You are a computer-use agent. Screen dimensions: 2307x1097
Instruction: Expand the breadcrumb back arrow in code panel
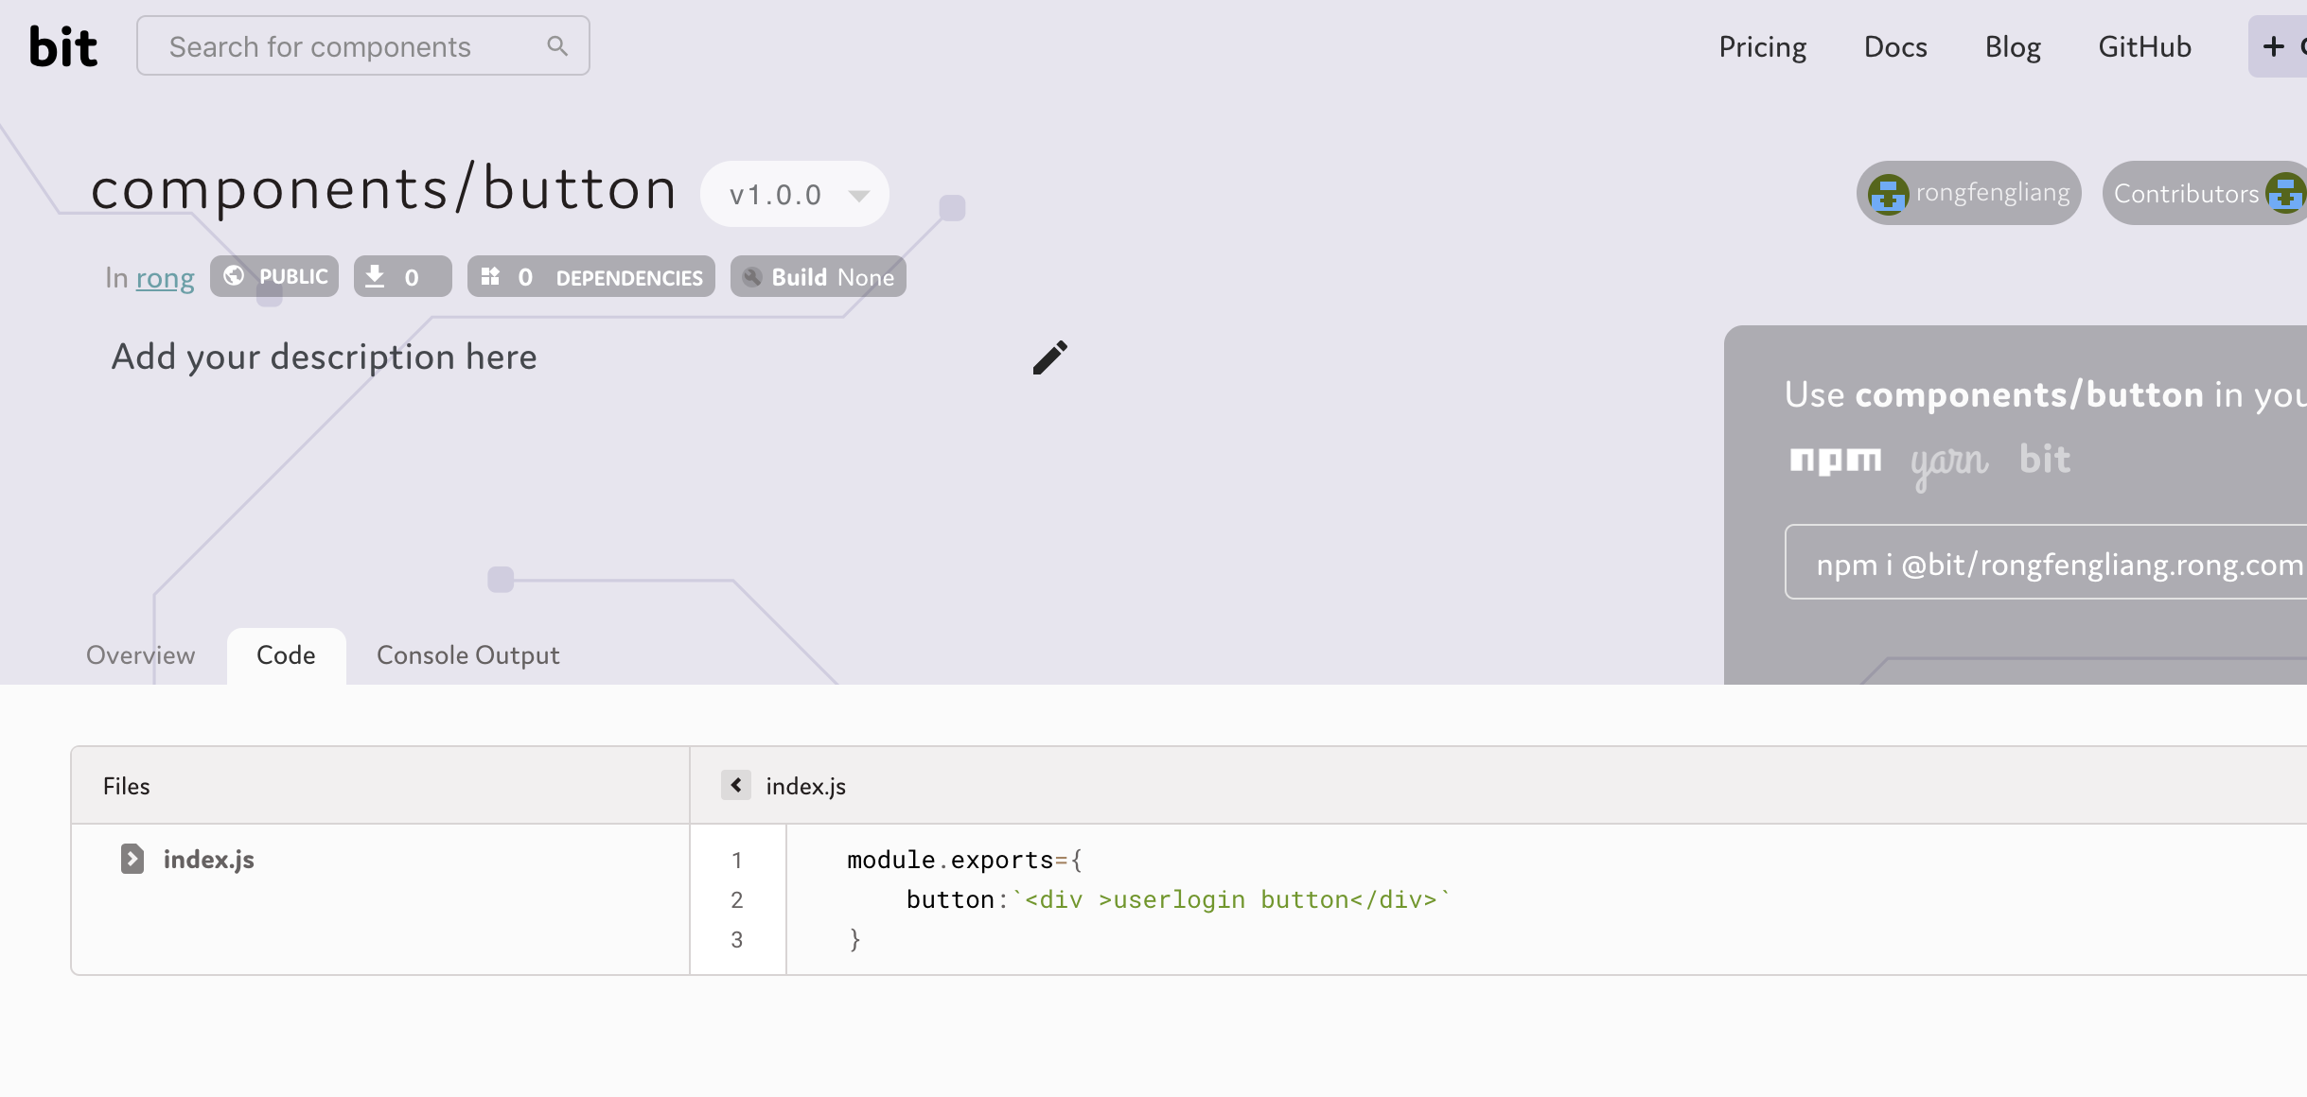(732, 784)
